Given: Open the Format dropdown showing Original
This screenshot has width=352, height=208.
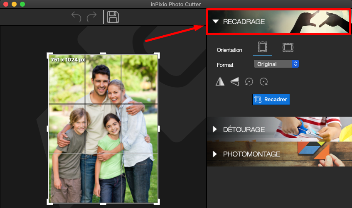Looking at the screenshot, I should point(276,64).
